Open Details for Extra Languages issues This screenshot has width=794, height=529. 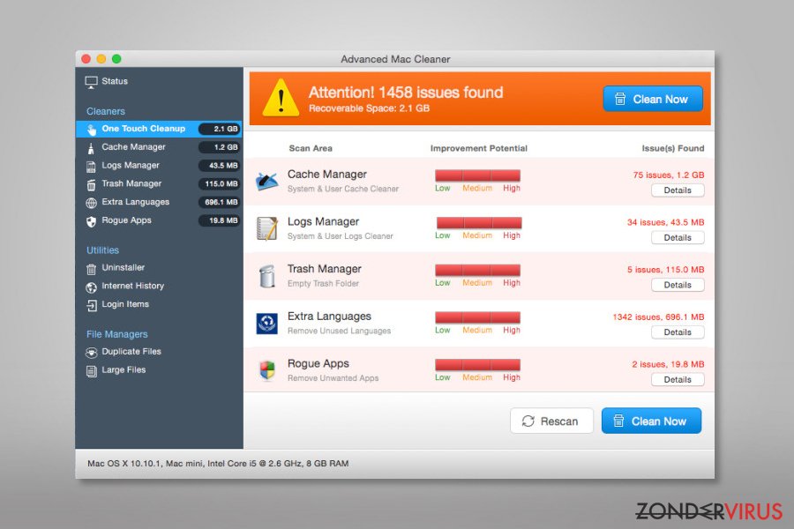click(x=678, y=332)
